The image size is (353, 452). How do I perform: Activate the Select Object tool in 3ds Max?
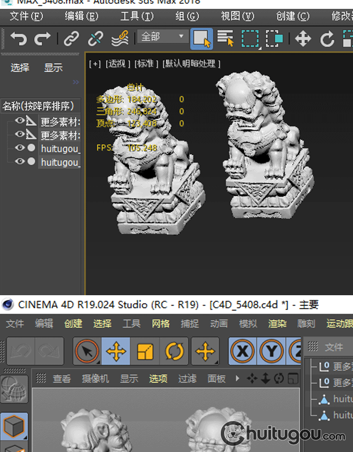tap(201, 39)
